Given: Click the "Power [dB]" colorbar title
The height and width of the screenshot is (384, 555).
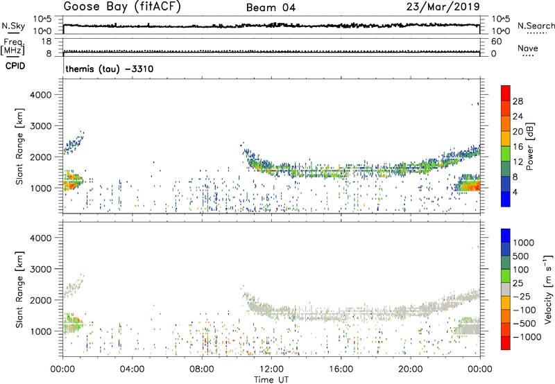Looking at the screenshot, I should point(529,146).
